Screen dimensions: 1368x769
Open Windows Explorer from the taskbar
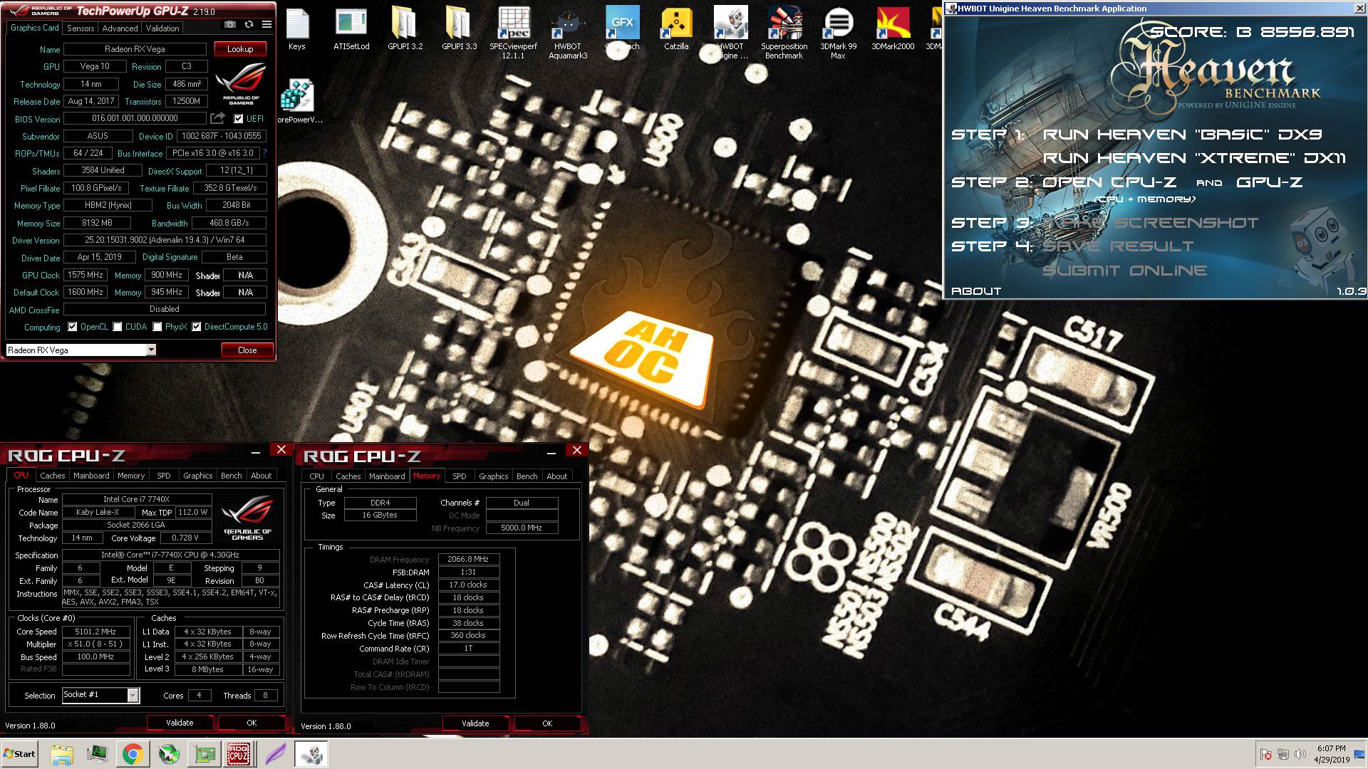tap(62, 754)
